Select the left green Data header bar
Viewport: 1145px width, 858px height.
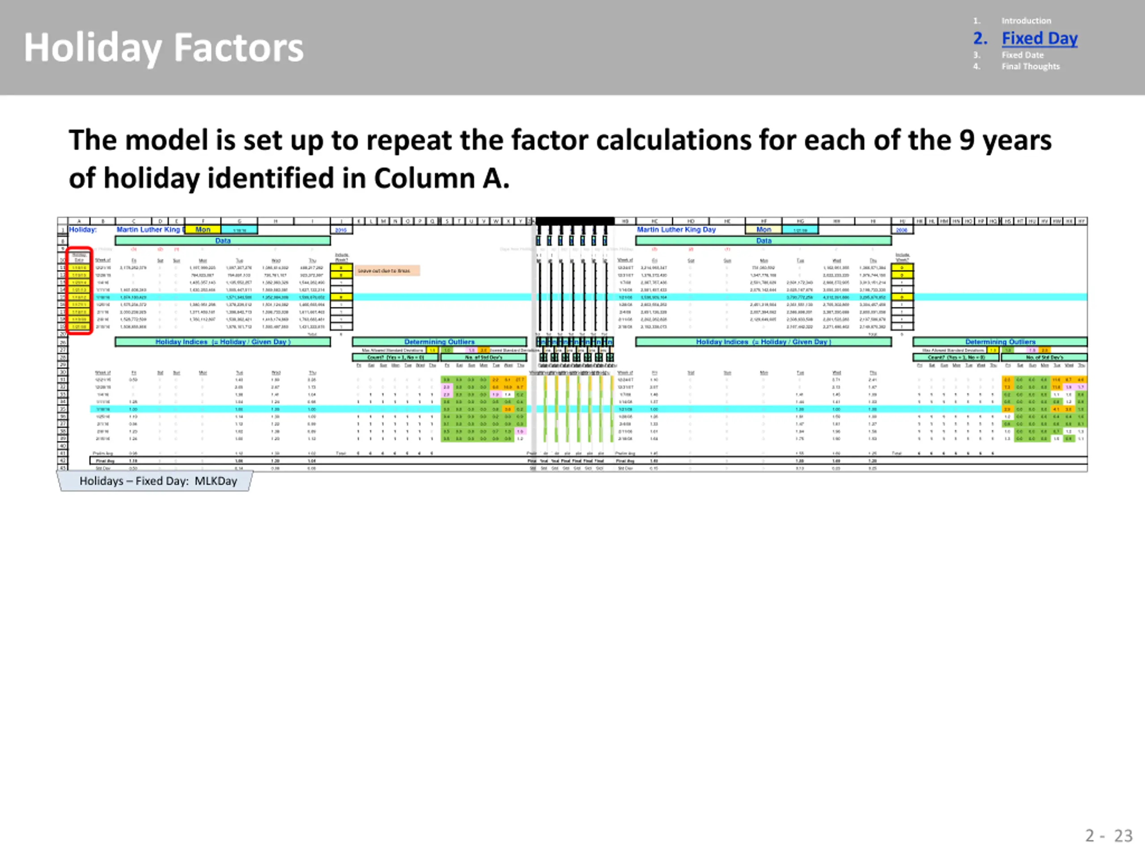coord(223,241)
